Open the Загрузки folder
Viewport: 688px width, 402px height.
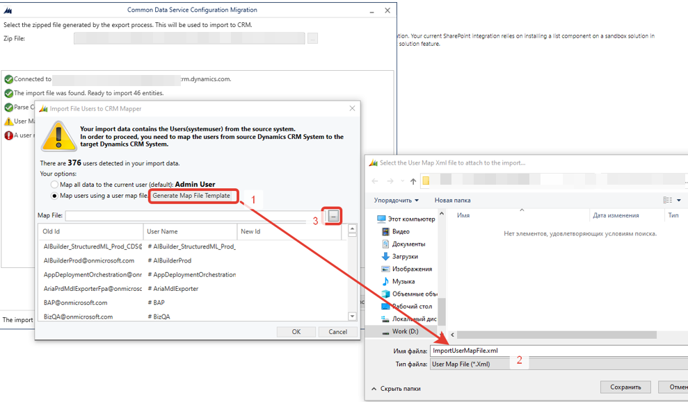[x=400, y=256]
